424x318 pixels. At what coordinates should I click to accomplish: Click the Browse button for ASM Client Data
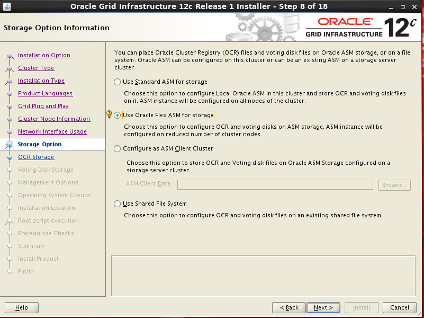(394, 185)
